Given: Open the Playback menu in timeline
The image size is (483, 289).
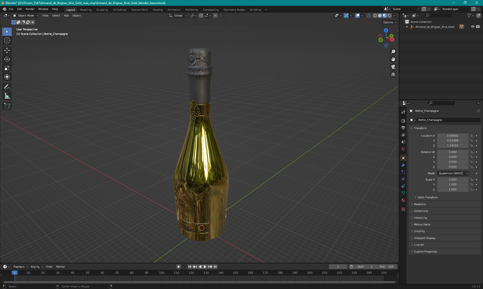Looking at the screenshot, I should pyautogui.click(x=20, y=267).
